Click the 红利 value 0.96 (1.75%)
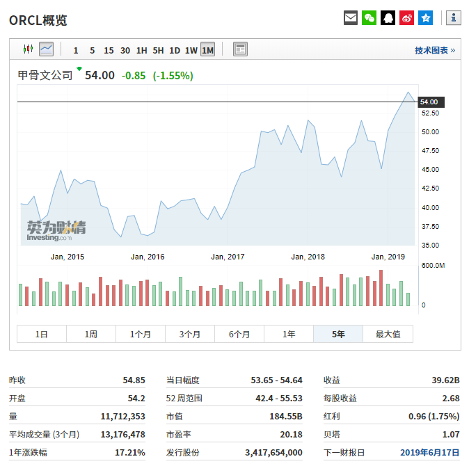Screen dimensions: 469x466 tap(434, 416)
